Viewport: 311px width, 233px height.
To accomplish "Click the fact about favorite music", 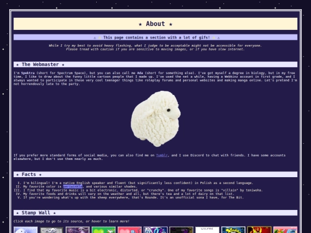I will pyautogui.click(x=143, y=190).
